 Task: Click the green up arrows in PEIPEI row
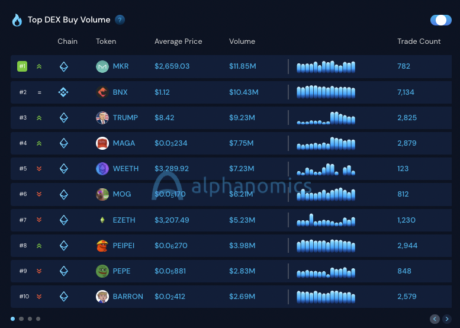coord(39,246)
